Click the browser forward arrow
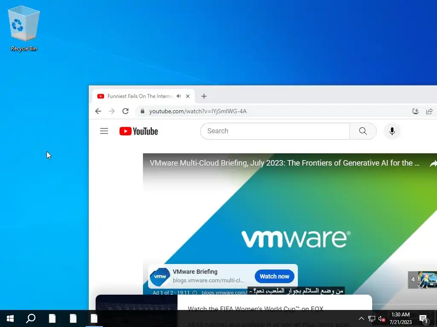The height and width of the screenshot is (327, 437). click(112, 111)
